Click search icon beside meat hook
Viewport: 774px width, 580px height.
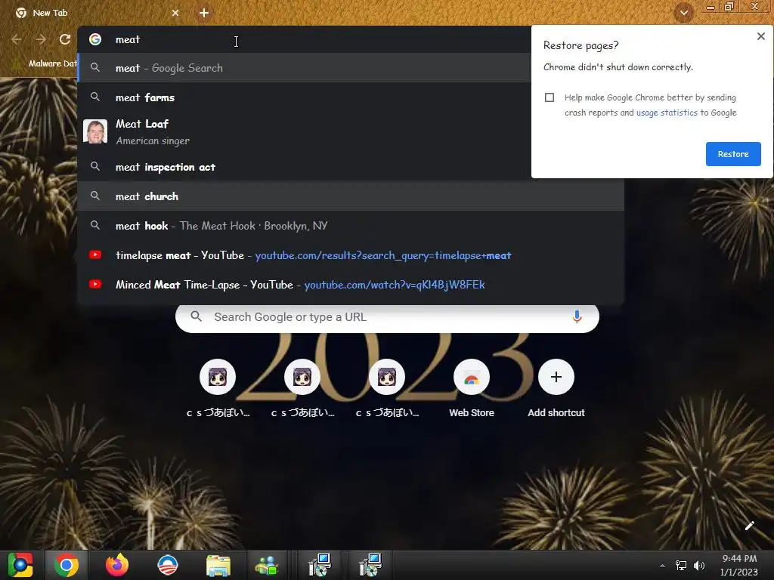(95, 225)
